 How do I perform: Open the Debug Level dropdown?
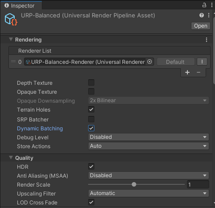(149, 137)
